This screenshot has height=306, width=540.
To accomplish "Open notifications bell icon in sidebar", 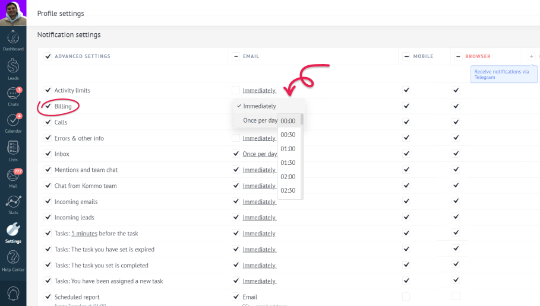I will pos(13,294).
